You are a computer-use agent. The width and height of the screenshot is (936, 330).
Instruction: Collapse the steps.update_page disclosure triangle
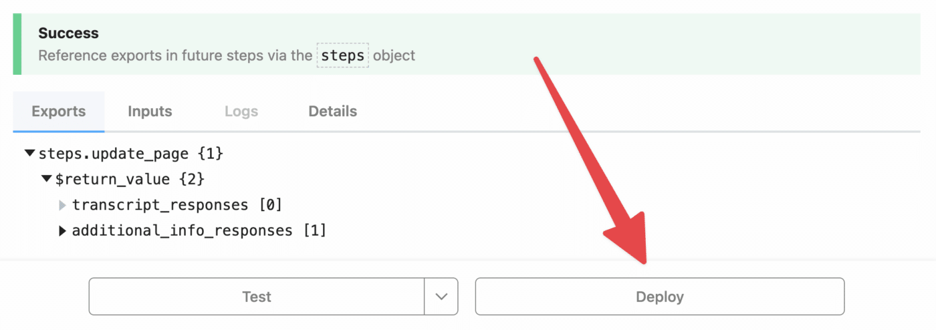coord(29,154)
